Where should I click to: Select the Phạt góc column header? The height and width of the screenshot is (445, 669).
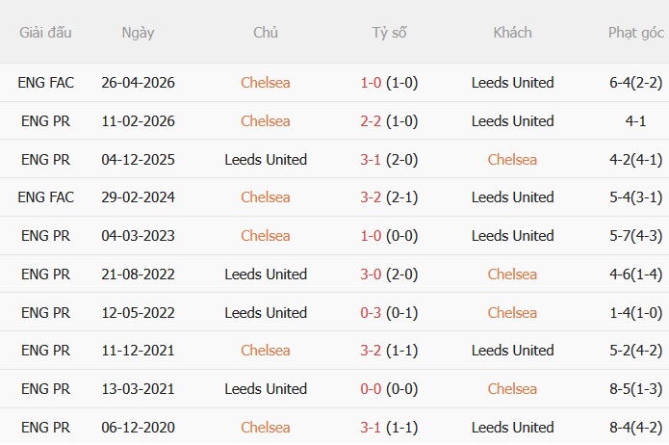(635, 33)
